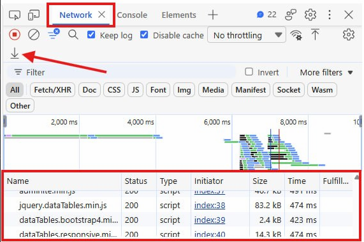
Task: Filter requests by Manifest
Action: (x=251, y=90)
